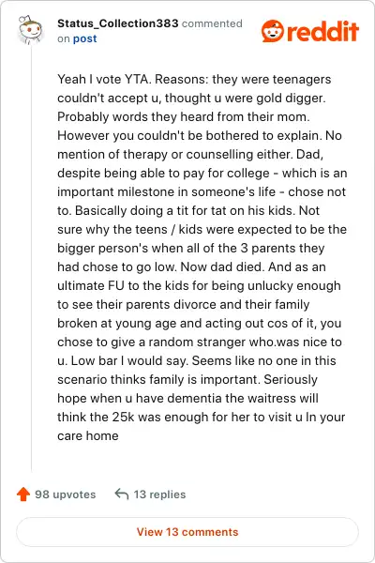Open the 13 replies label
This screenshot has height=563, width=375.
pos(159,495)
